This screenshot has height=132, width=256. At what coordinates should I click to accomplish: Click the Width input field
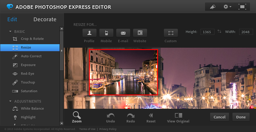[246, 32]
